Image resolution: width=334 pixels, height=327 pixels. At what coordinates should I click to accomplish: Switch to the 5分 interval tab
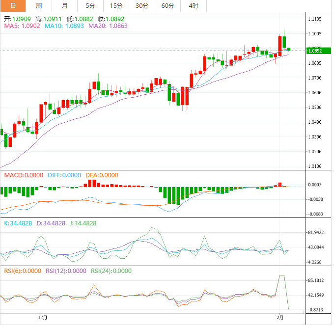click(x=90, y=6)
